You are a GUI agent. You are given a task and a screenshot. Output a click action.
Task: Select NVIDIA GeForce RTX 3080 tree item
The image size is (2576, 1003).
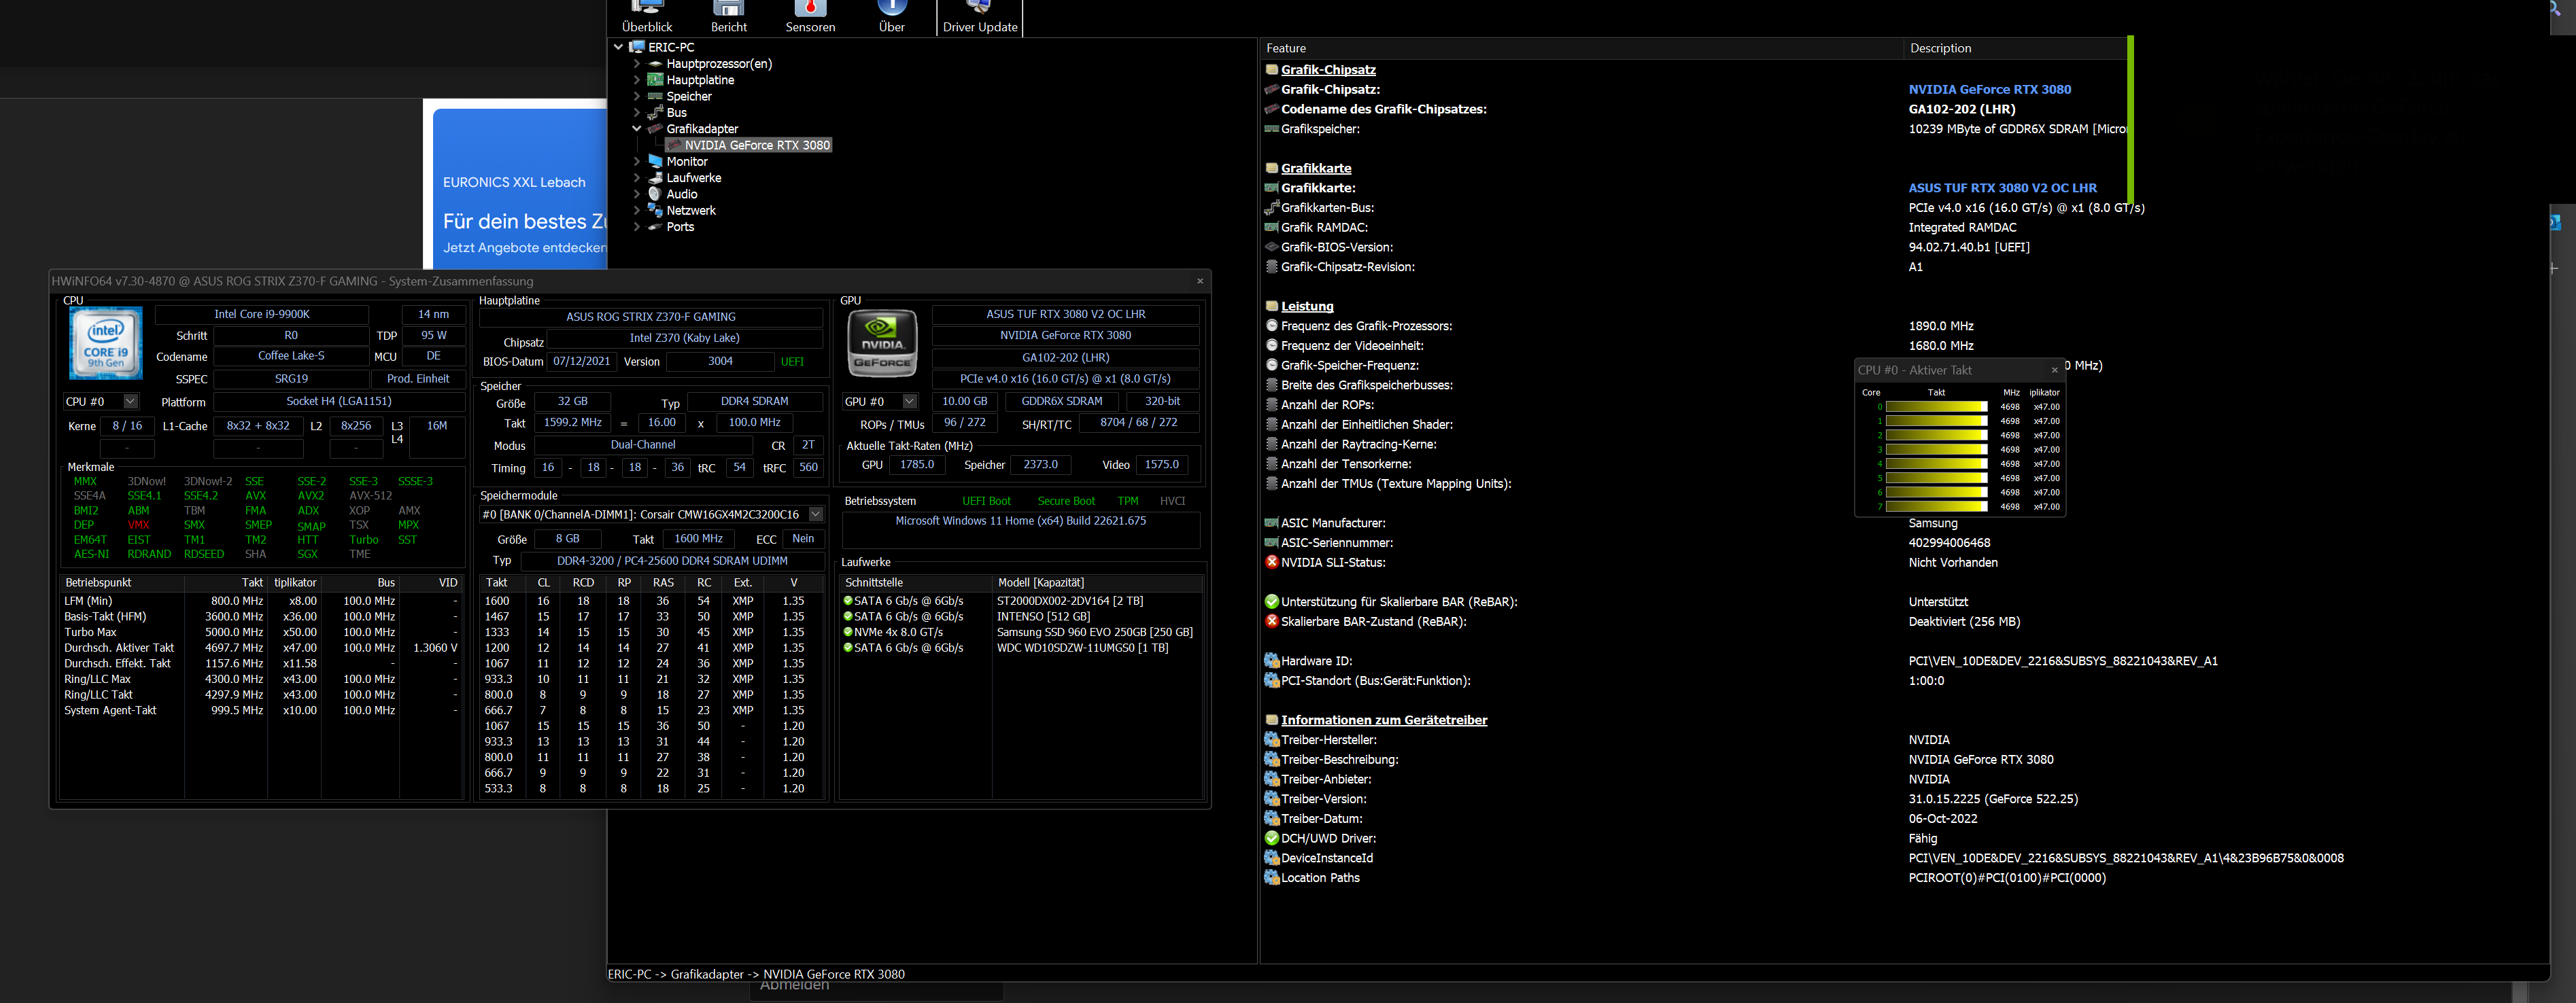pyautogui.click(x=756, y=145)
